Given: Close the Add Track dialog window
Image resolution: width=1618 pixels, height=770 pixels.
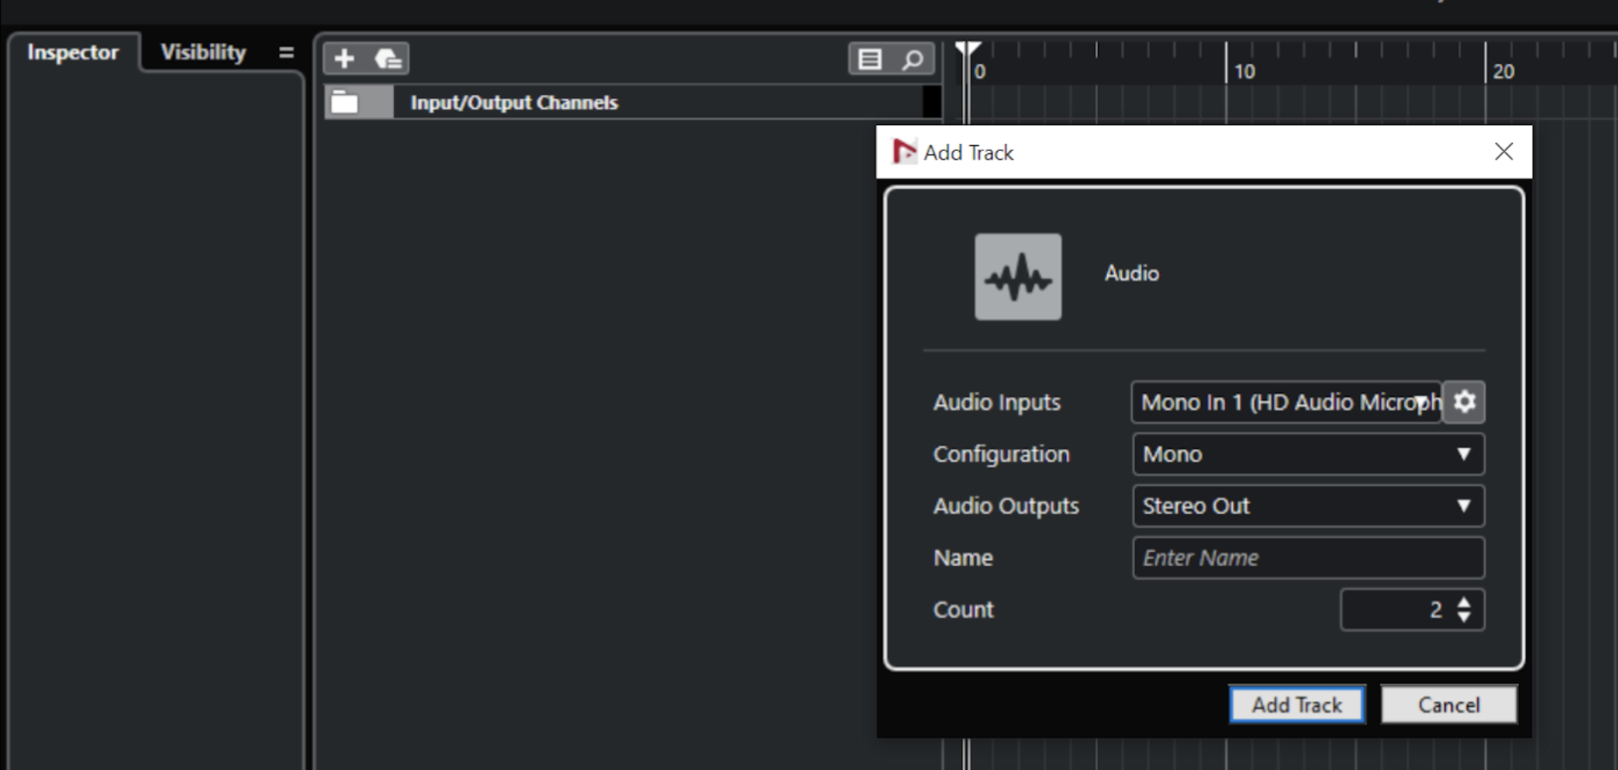Looking at the screenshot, I should [1503, 152].
